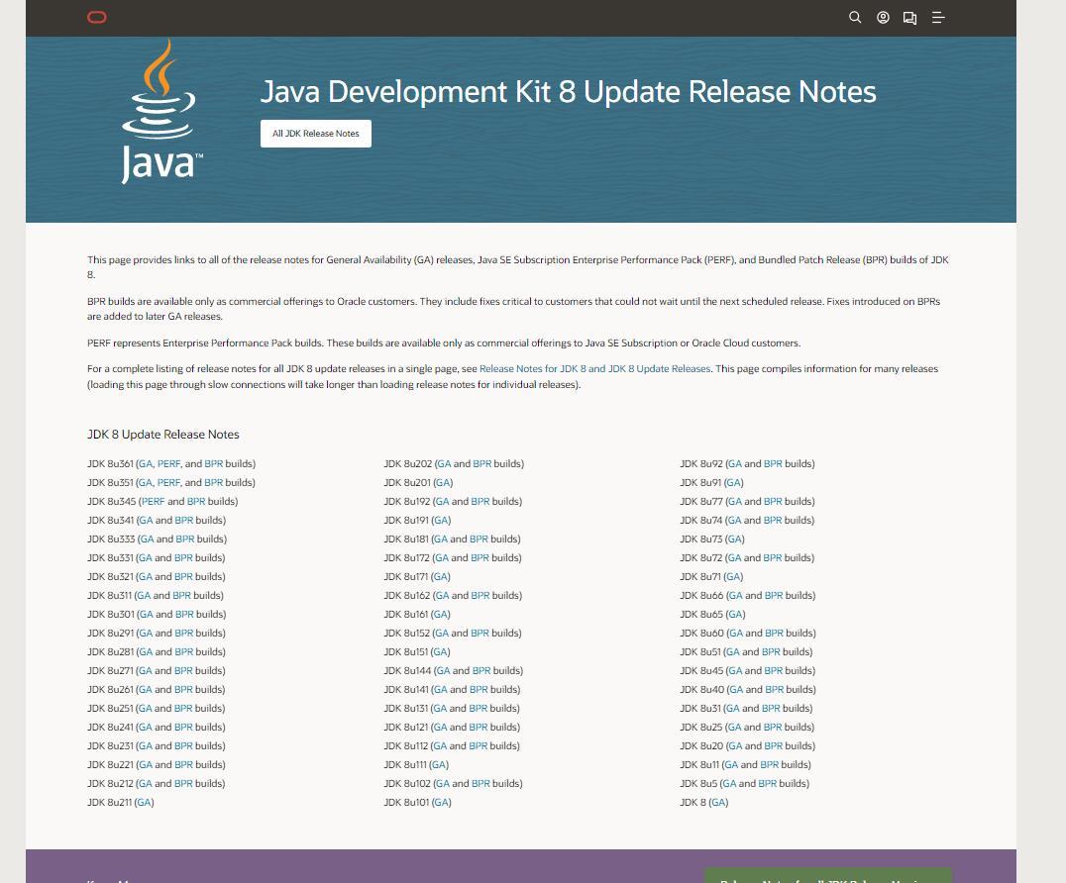Open BPR link for JDK 8u121
The image size is (1066, 883).
pos(478,728)
